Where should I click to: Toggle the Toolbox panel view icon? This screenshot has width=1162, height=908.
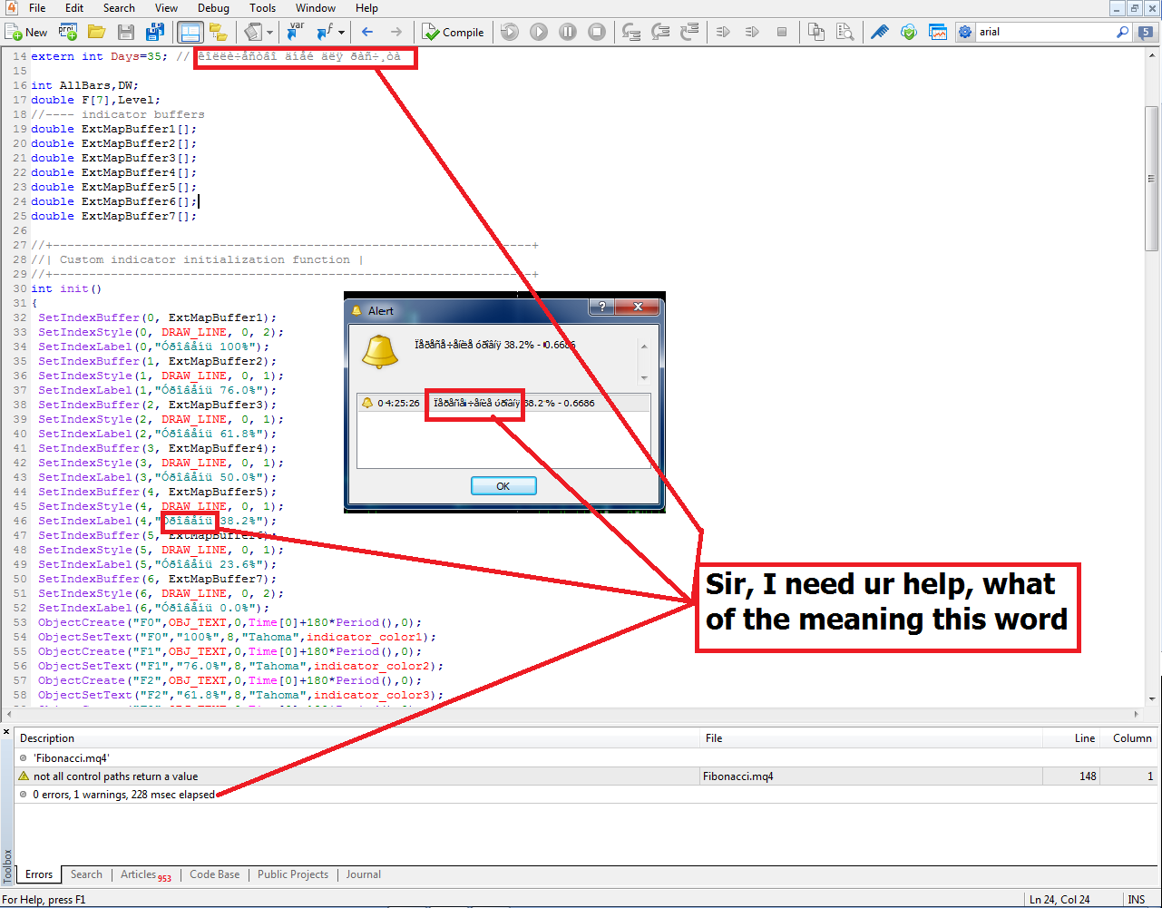coord(190,32)
